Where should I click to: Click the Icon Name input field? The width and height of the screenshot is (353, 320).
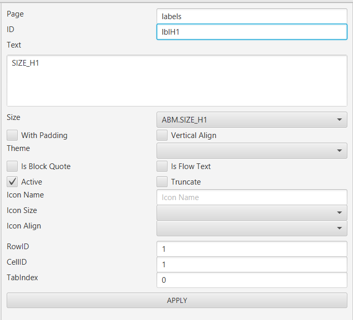[x=251, y=197]
